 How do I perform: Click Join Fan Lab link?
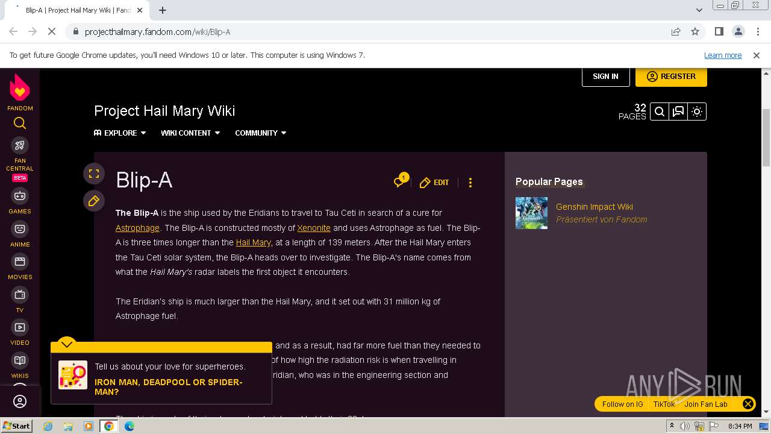point(706,404)
